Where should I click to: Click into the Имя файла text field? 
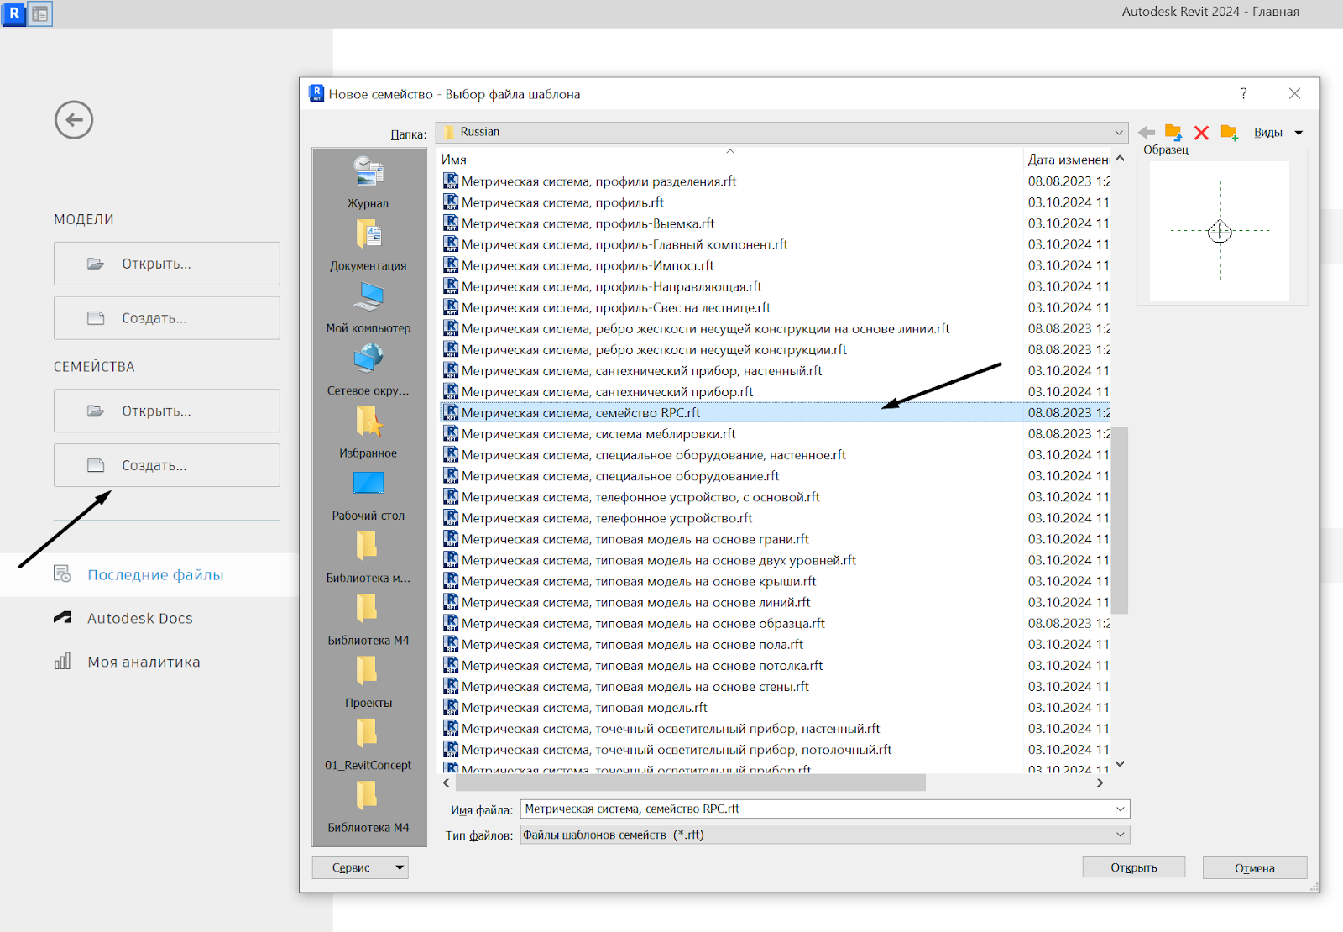[x=816, y=809]
